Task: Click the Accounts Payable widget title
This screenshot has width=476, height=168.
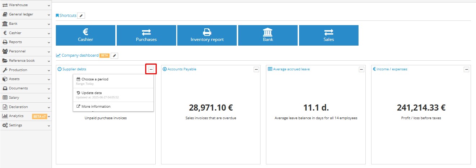Action: (x=182, y=69)
